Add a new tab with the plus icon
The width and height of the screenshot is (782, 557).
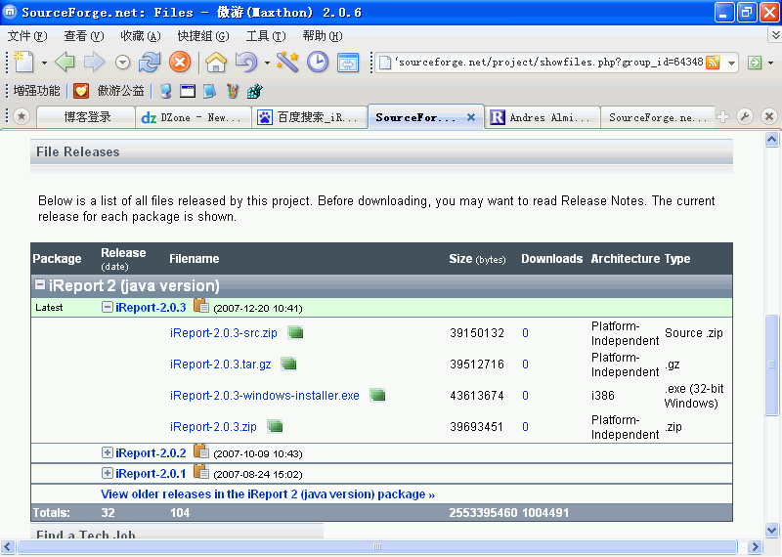(x=722, y=117)
